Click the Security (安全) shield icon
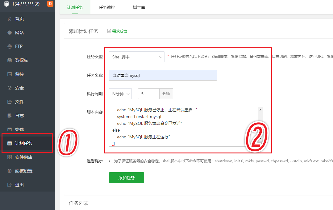Screen dimensions: 333x210 (x=10, y=88)
